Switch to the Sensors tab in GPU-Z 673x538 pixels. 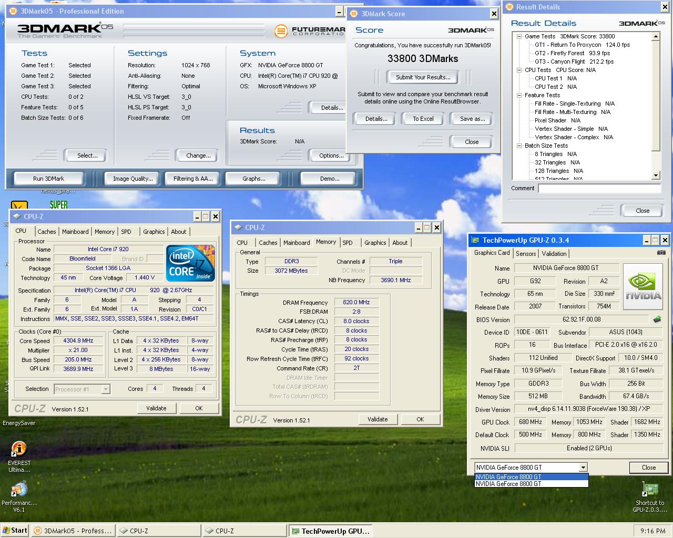coord(526,253)
